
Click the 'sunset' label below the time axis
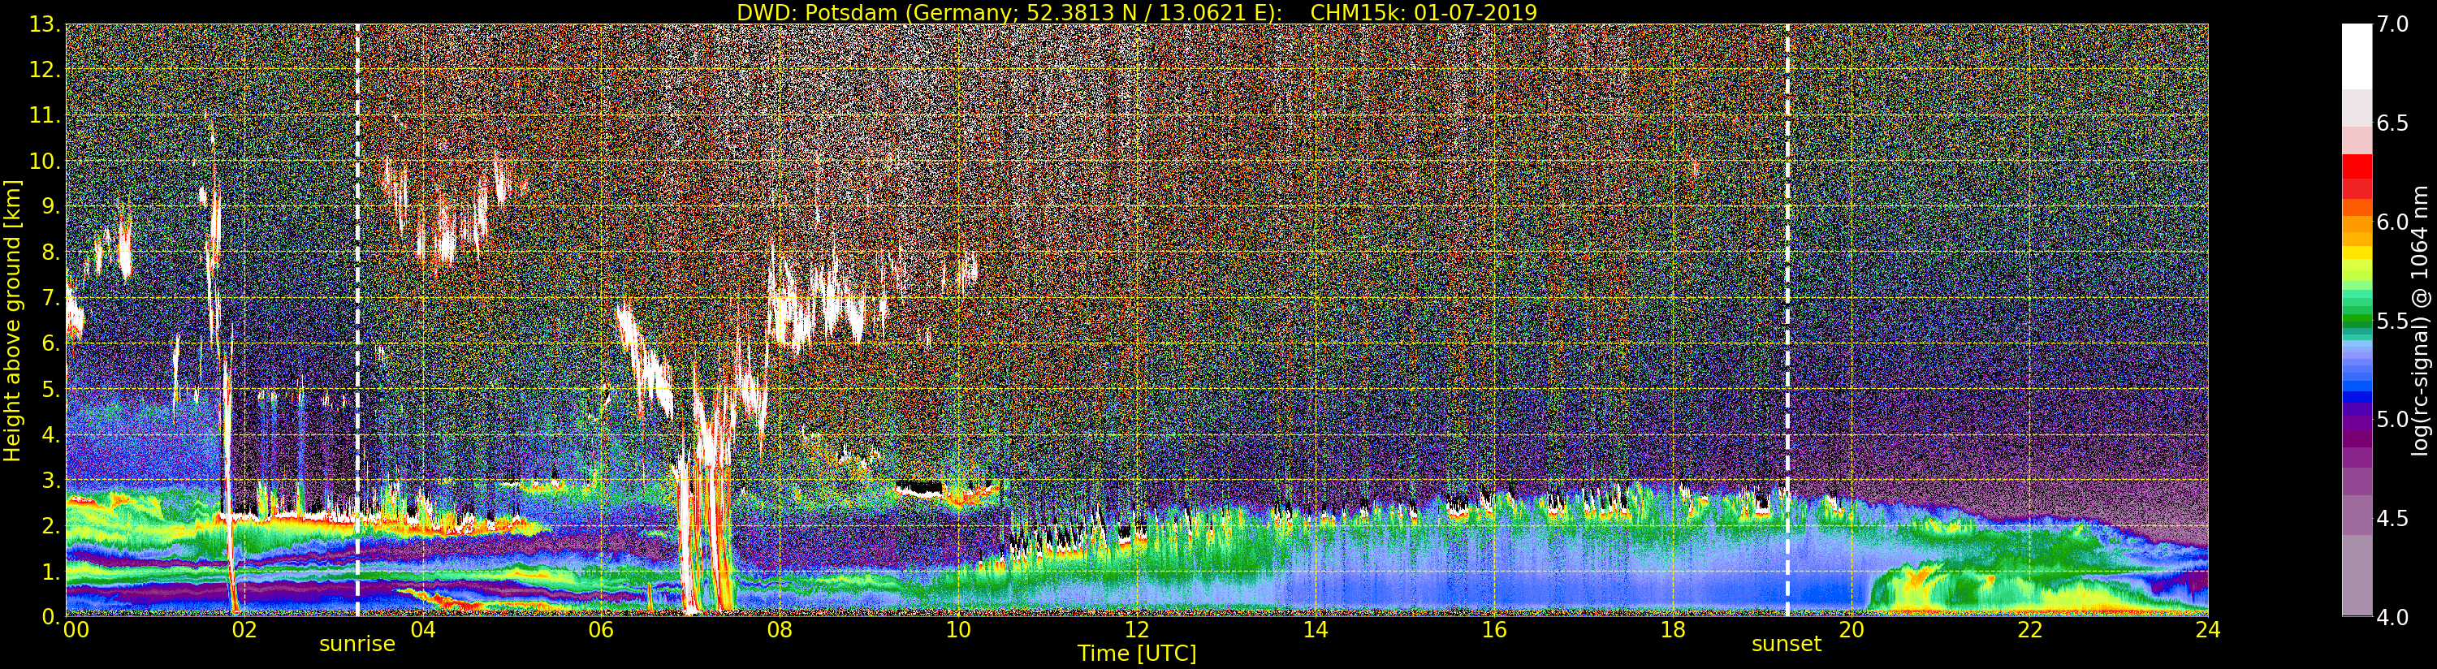[x=1786, y=645]
